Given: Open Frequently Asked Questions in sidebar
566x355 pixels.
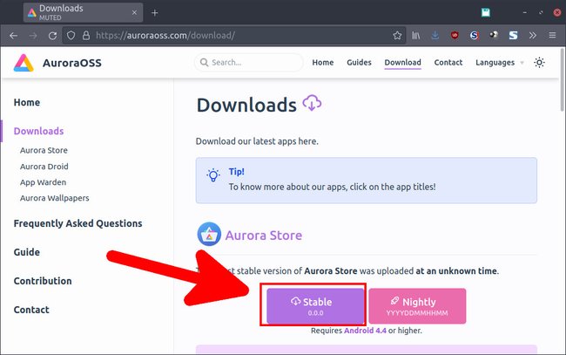Looking at the screenshot, I should coord(78,223).
